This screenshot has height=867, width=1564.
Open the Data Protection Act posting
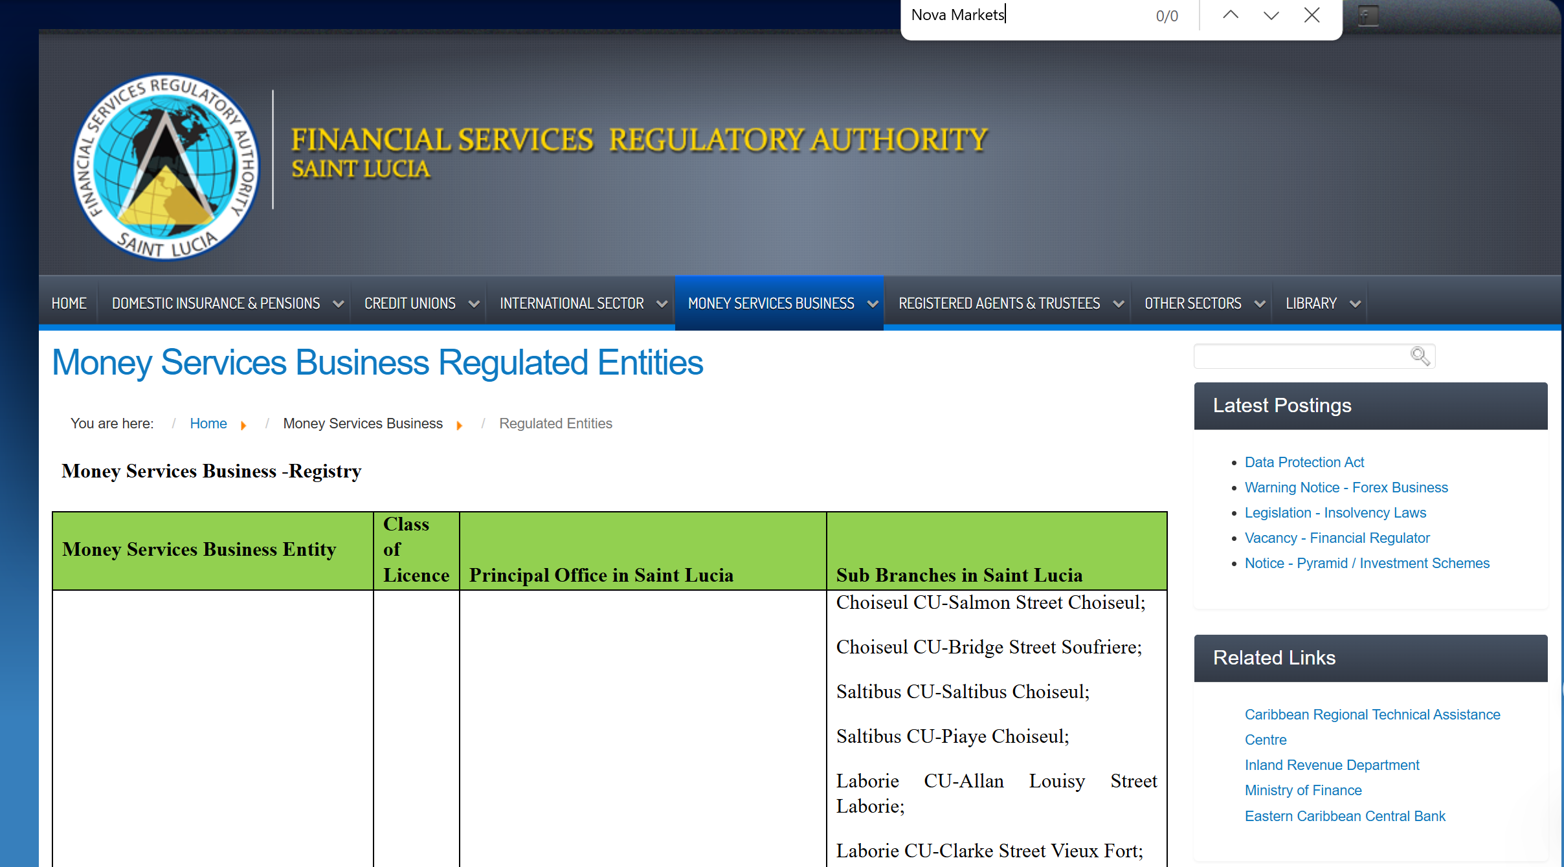[x=1304, y=462]
